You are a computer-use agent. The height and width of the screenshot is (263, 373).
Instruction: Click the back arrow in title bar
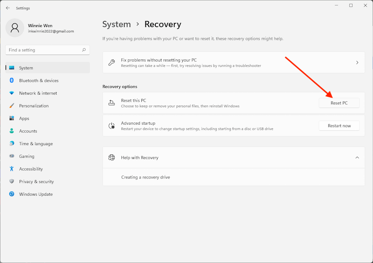[x=8, y=8]
